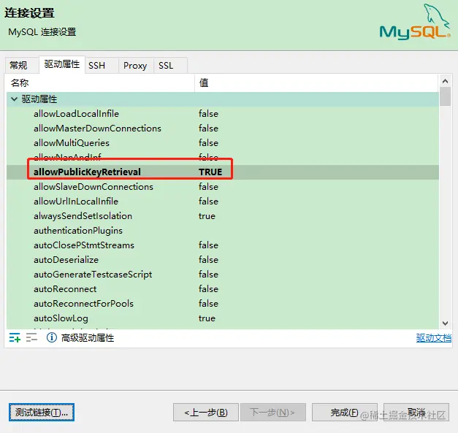This screenshot has height=433, width=458.
Task: Open the Proxy tab
Action: click(135, 66)
